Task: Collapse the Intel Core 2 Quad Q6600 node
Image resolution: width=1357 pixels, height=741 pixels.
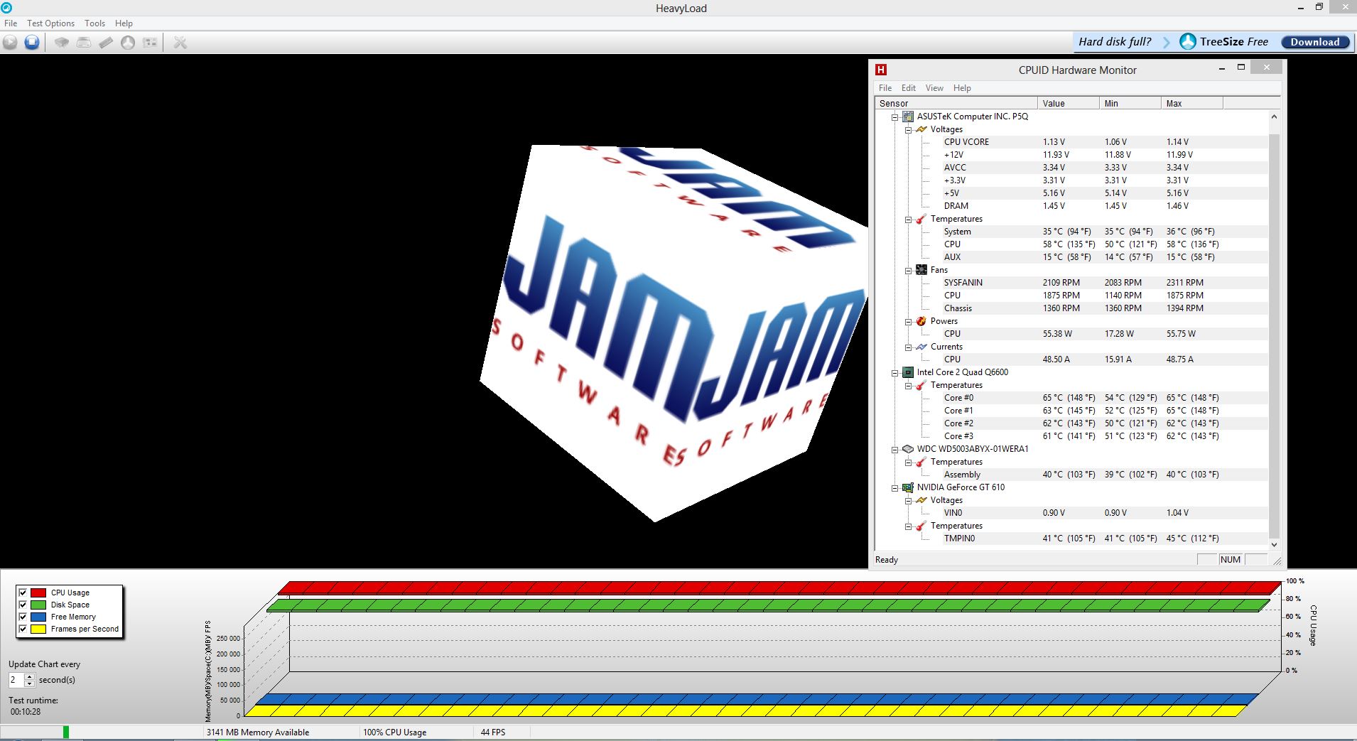Action: (895, 372)
